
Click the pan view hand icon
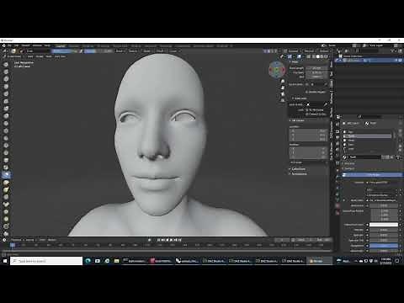(x=283, y=88)
